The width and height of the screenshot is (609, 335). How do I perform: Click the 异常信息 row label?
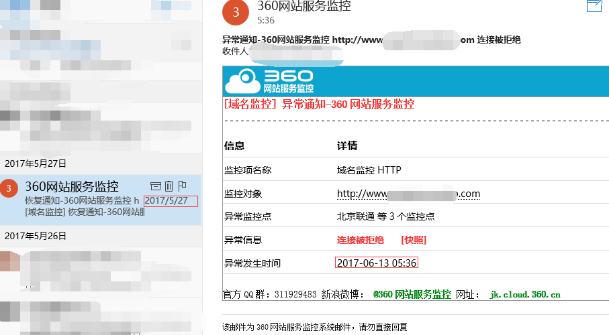[243, 240]
